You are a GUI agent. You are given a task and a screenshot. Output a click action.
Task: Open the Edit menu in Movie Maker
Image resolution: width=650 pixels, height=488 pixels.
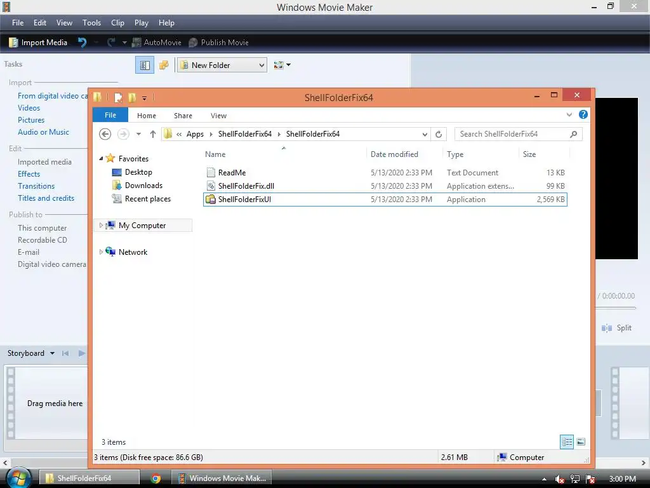coord(40,23)
